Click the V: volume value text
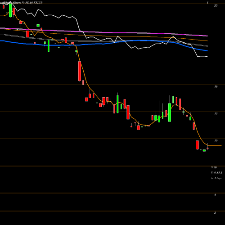Image resolution: width=225 pixels, height=225 pixels. (x=216, y=173)
